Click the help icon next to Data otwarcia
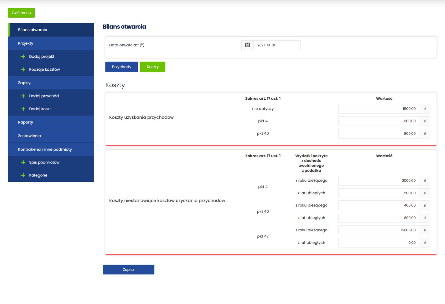The height and width of the screenshot is (304, 445). pos(142,45)
